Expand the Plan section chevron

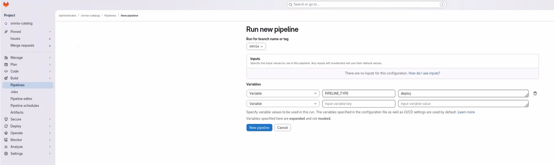point(50,64)
